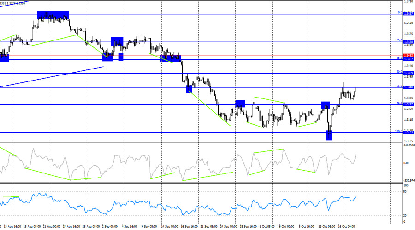
Task: Click the 18 Aug 08:00 date label
Action: click(x=32, y=227)
